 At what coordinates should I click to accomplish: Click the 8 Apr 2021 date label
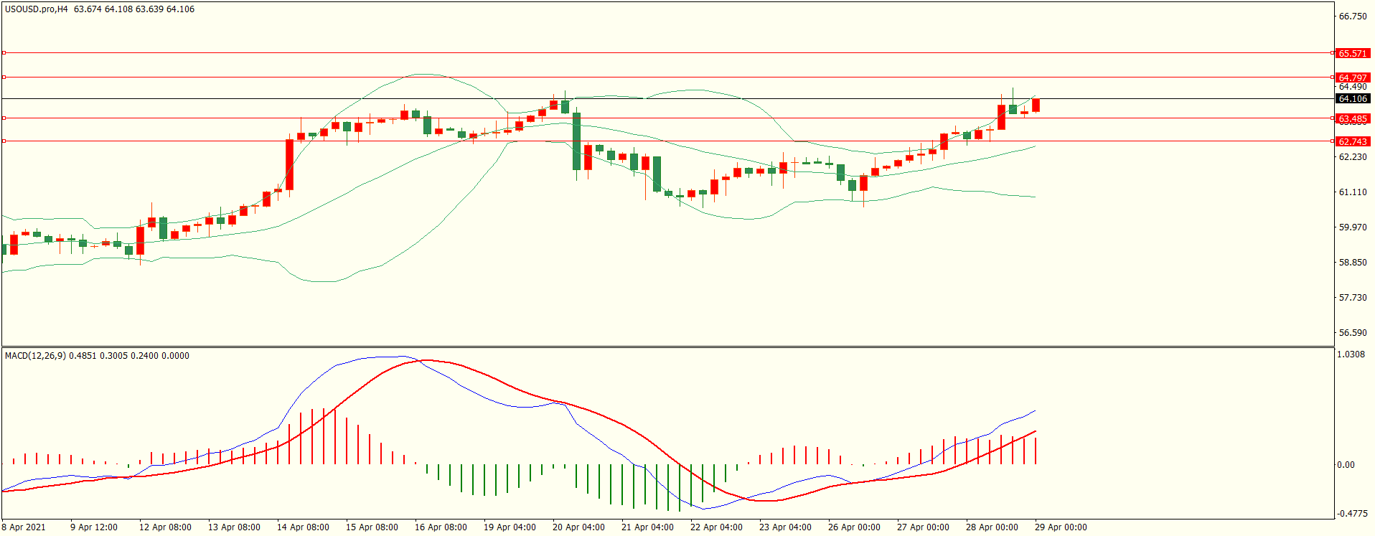click(x=24, y=527)
